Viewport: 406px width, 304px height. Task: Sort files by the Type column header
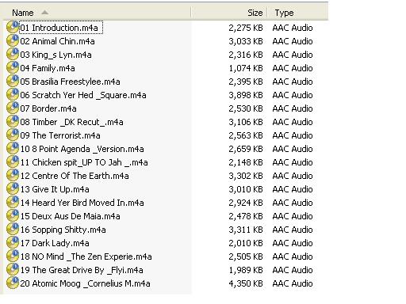pyautogui.click(x=284, y=13)
